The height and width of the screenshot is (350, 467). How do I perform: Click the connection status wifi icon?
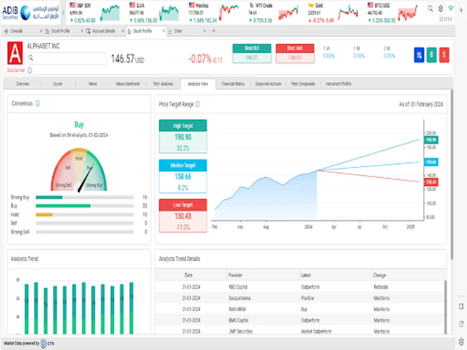click(451, 8)
